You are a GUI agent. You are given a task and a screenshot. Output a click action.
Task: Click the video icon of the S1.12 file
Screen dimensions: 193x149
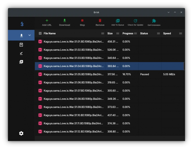[x=40, y=131]
